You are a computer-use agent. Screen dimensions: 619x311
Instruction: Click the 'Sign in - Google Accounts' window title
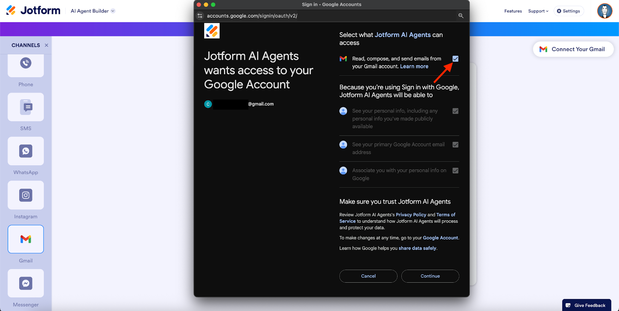tap(332, 5)
